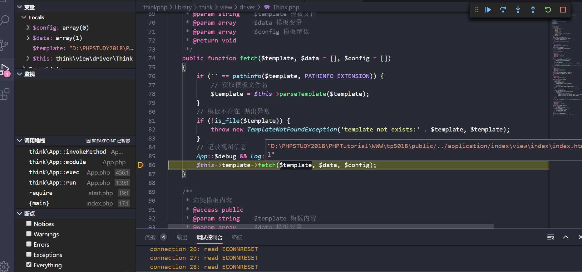The height and width of the screenshot is (272, 582).
Task: Collapse the Locals scope
Action: coord(24,17)
